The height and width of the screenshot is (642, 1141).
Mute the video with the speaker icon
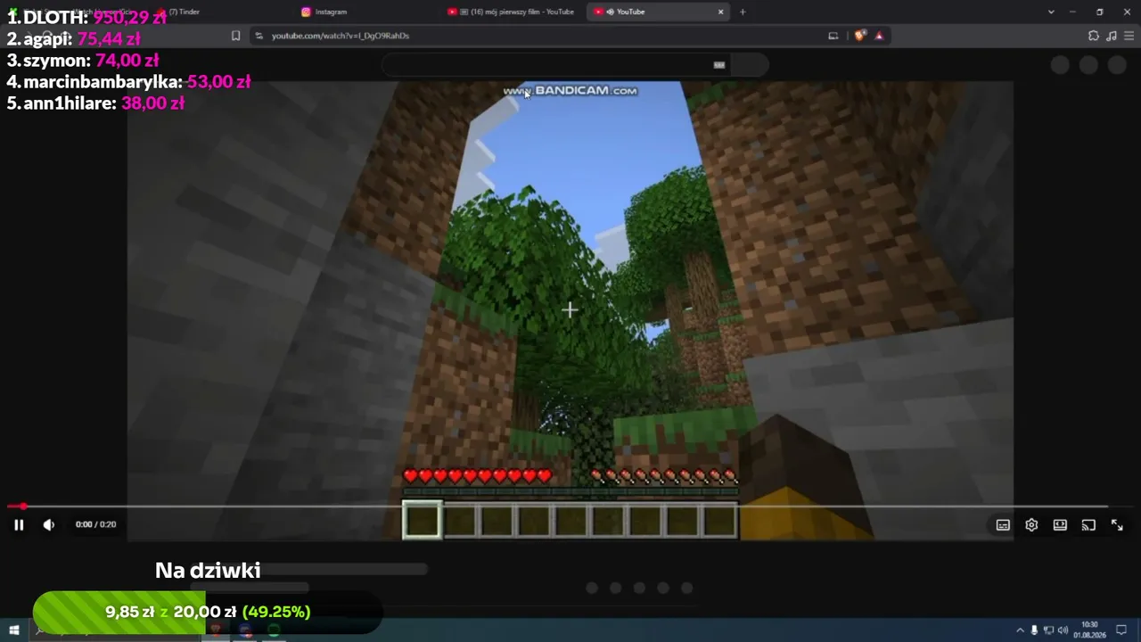49,524
